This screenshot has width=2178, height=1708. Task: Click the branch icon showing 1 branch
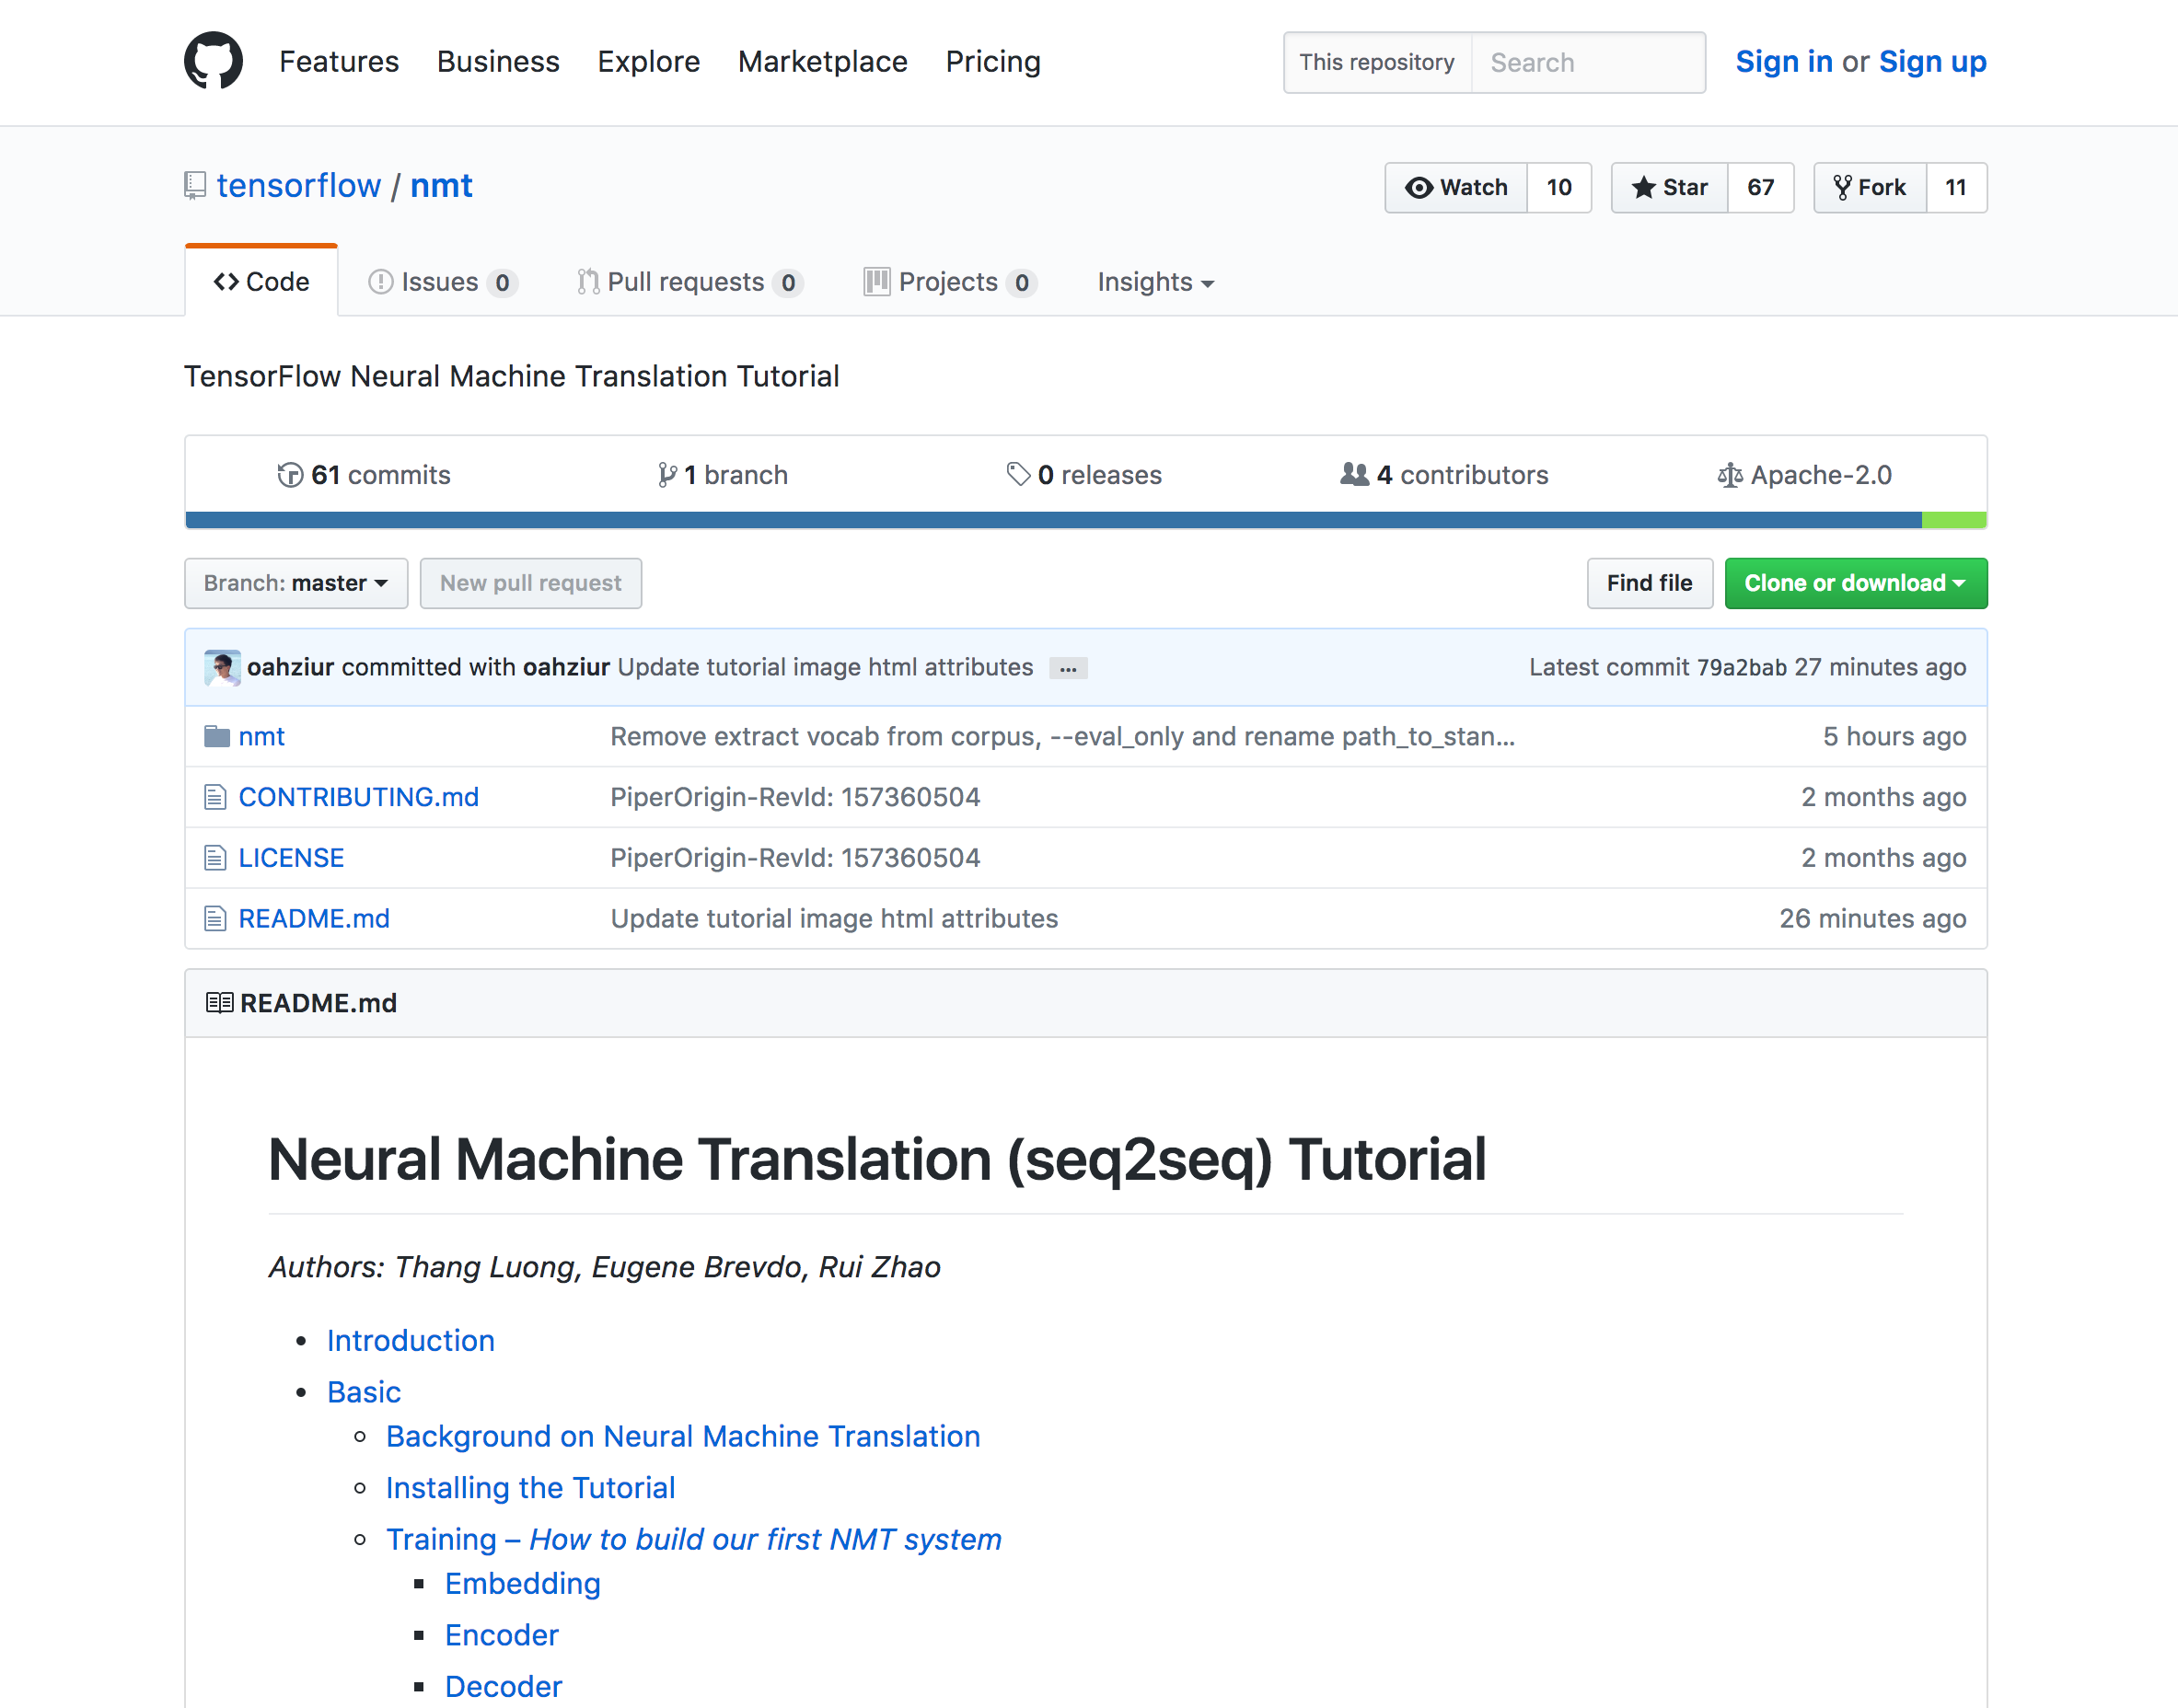pyautogui.click(x=666, y=475)
